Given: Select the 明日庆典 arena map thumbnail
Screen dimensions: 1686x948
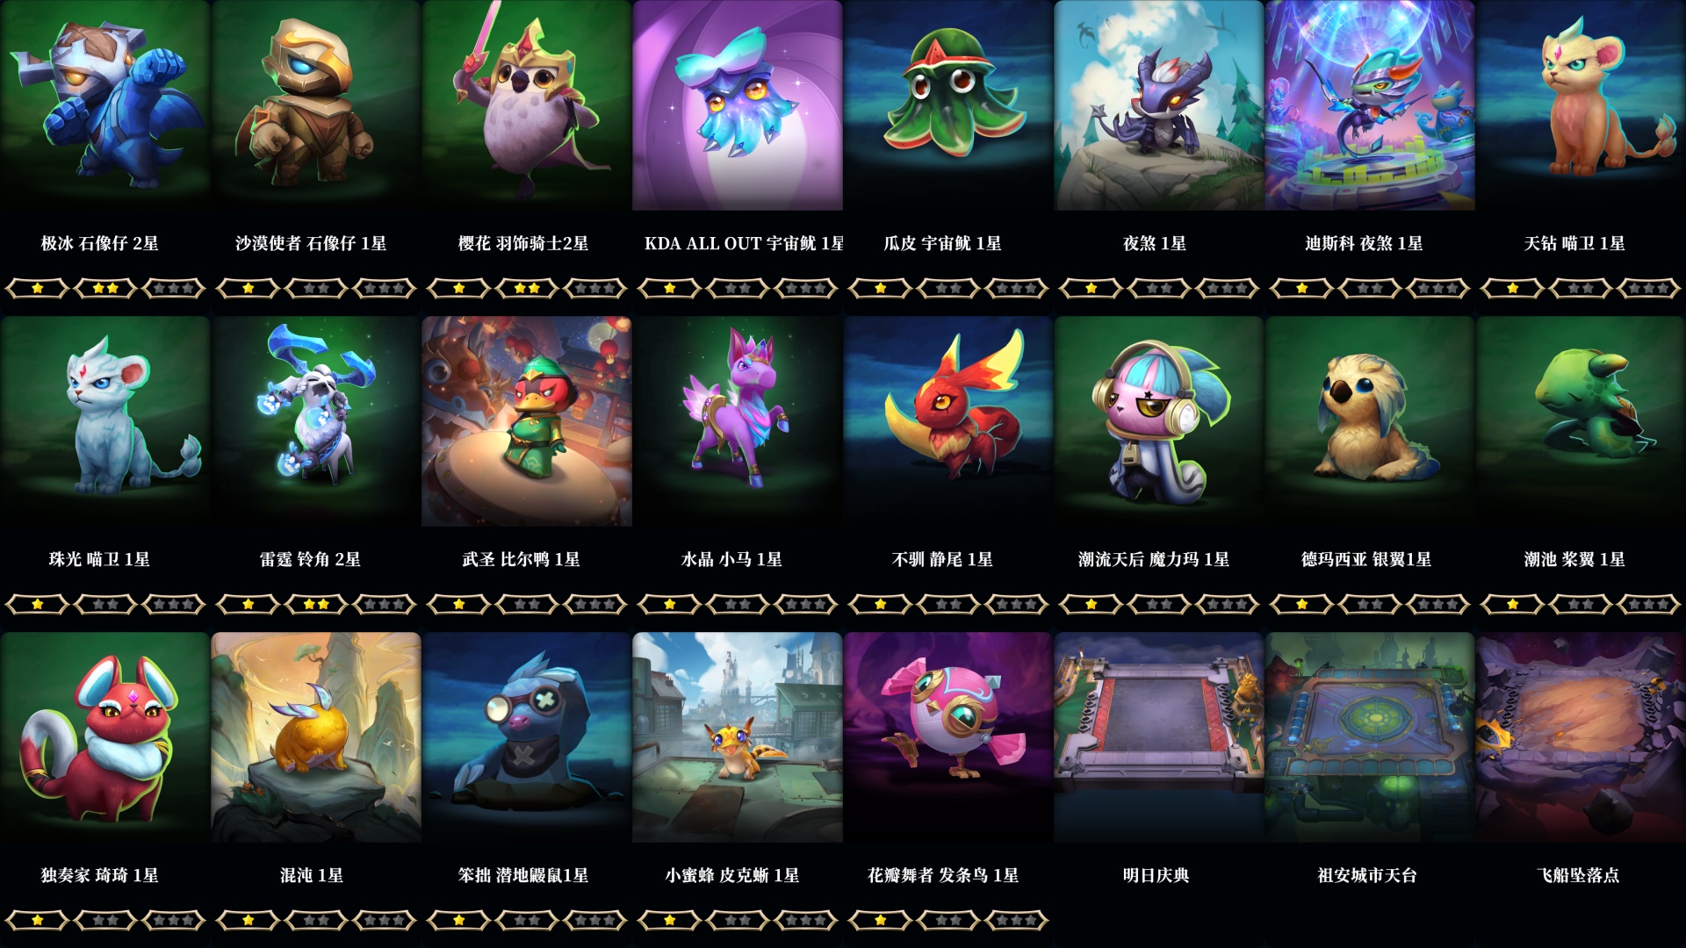Looking at the screenshot, I should [x=1159, y=737].
